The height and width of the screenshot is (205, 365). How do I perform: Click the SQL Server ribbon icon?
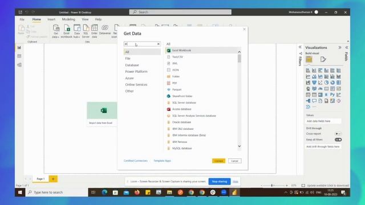pos(86,31)
